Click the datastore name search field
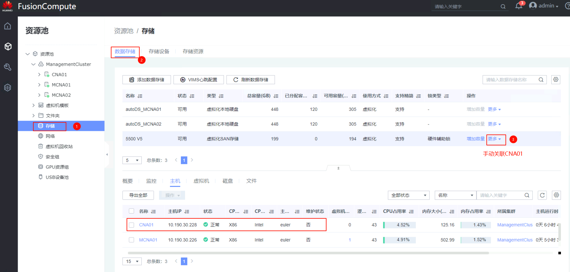The width and height of the screenshot is (570, 272). click(510, 80)
